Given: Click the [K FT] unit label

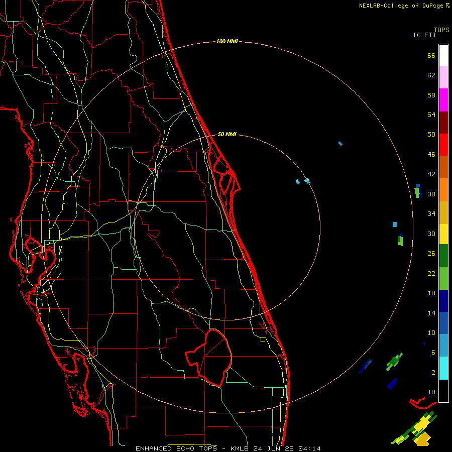Looking at the screenshot, I should [x=424, y=35].
